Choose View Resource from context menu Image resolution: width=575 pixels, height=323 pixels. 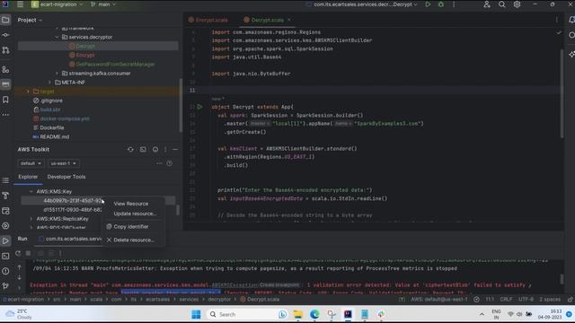pyautogui.click(x=131, y=204)
